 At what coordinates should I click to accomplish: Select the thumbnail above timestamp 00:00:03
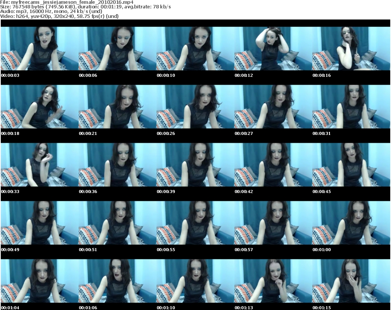pos(39,49)
